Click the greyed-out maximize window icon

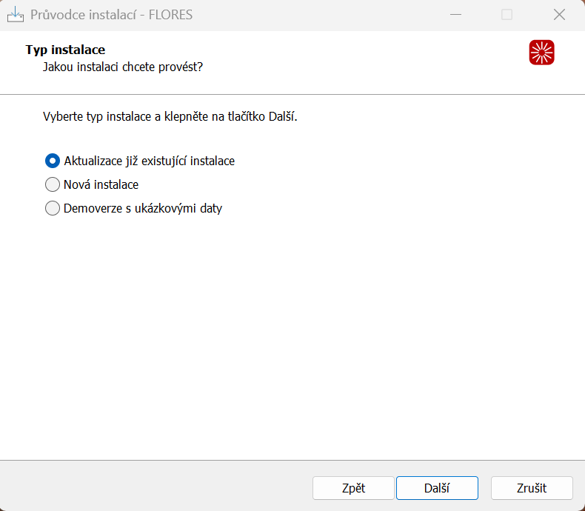click(507, 15)
